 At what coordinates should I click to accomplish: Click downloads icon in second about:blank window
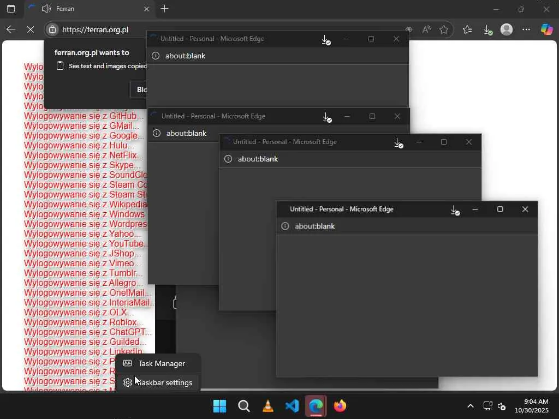tap(327, 117)
